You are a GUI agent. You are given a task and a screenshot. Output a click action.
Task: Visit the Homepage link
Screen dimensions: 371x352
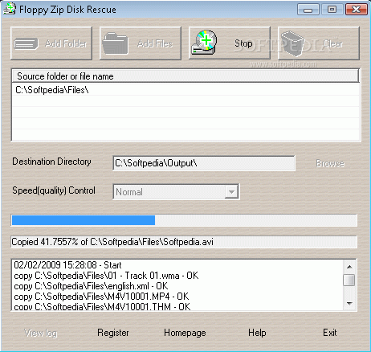[x=185, y=333]
